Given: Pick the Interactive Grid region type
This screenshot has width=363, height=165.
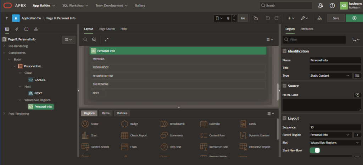Looking at the screenshot, I should point(214,147).
